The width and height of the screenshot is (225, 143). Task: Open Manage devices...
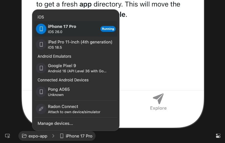pyautogui.click(x=55, y=124)
